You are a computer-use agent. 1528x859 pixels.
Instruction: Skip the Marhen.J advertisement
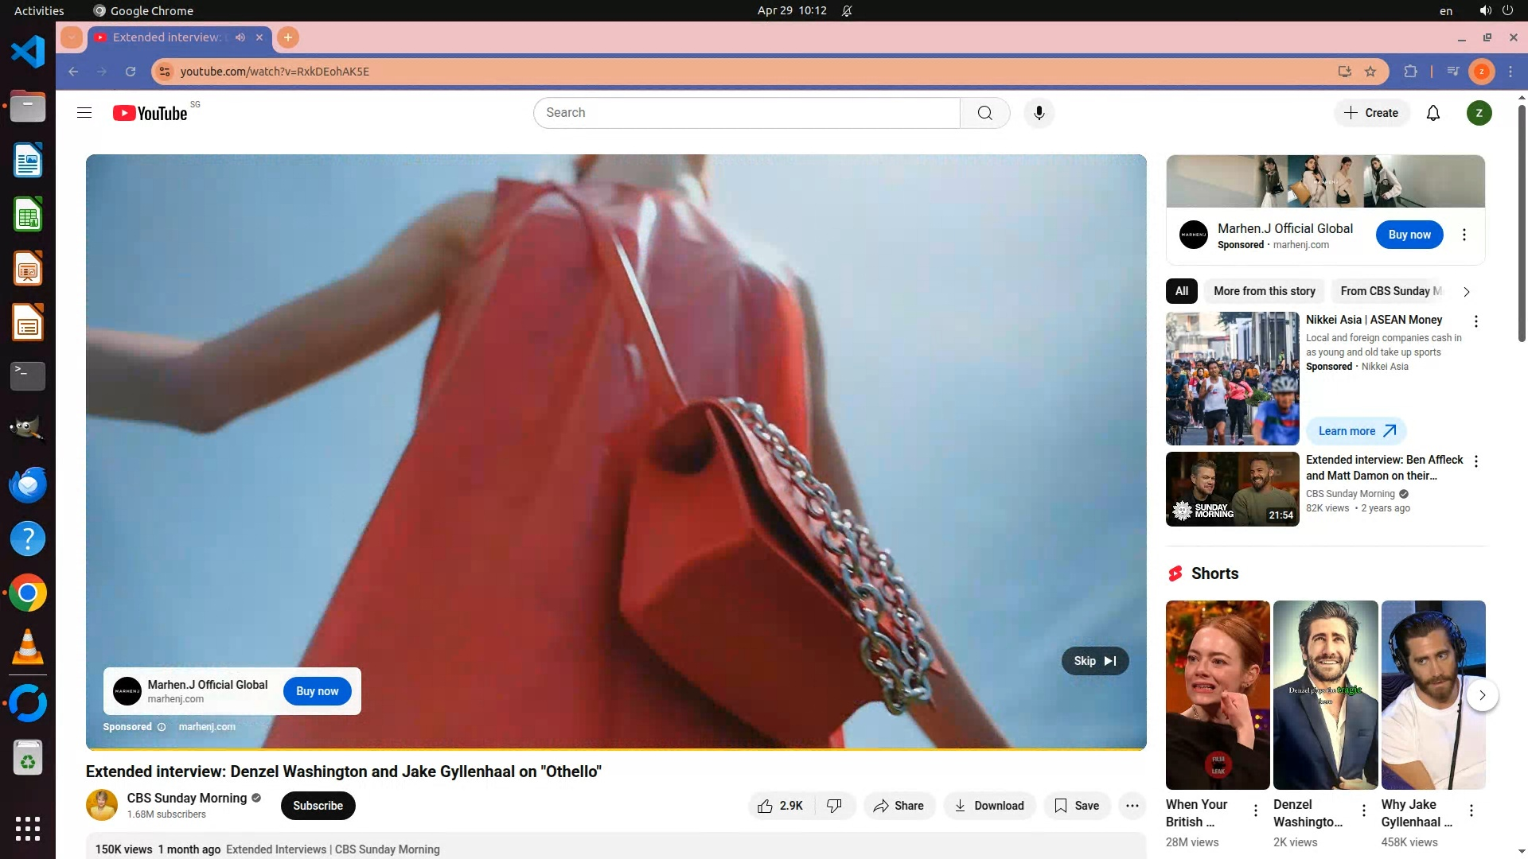coord(1094,661)
